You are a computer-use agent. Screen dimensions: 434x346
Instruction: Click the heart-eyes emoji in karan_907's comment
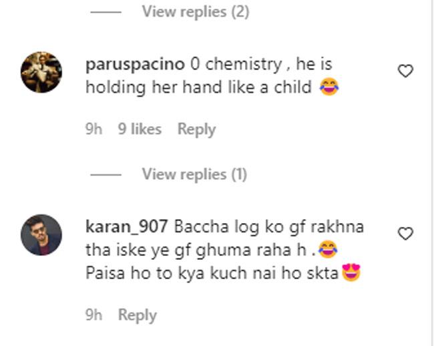pyautogui.click(x=351, y=273)
